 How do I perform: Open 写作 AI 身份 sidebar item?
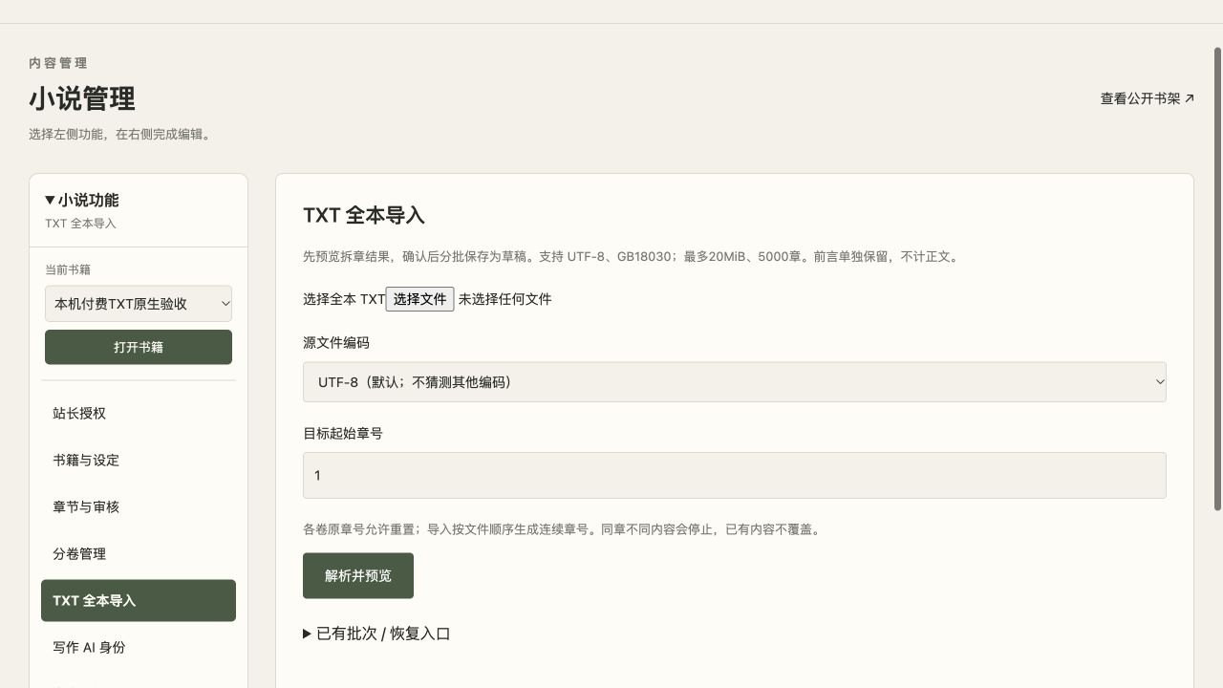(x=139, y=647)
